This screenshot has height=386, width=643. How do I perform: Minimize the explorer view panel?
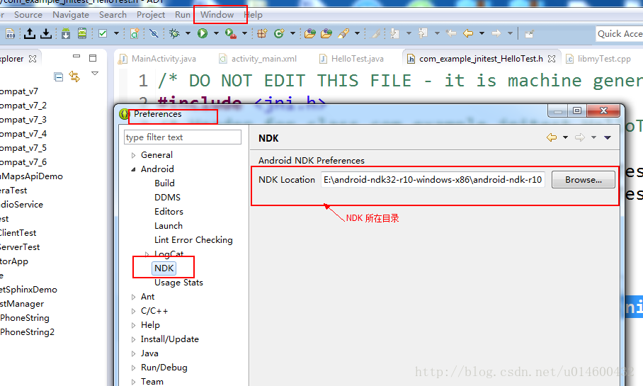(x=76, y=56)
